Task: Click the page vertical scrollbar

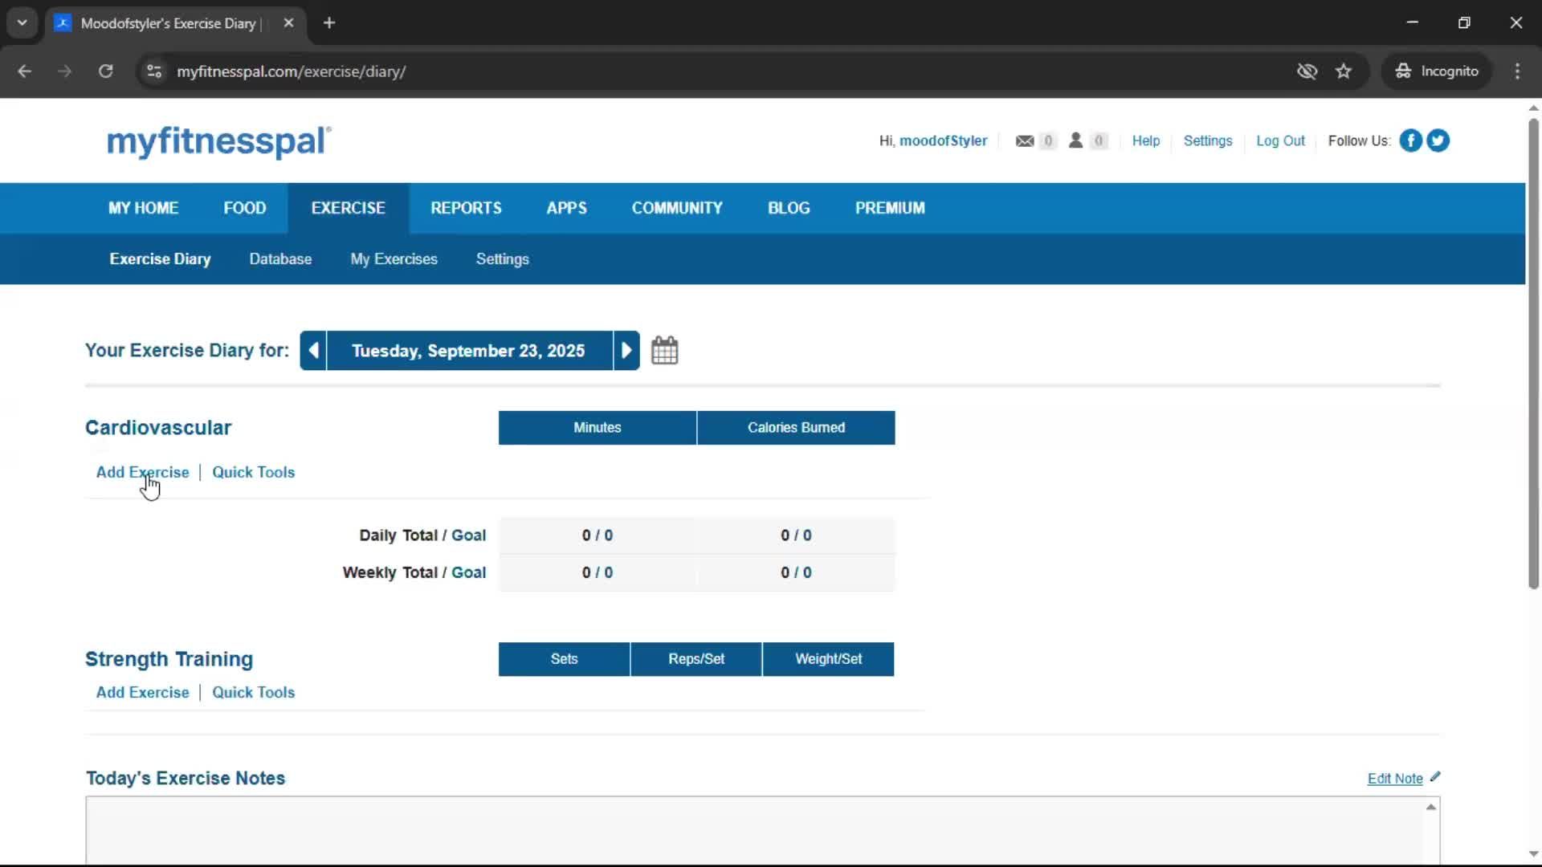Action: click(x=1533, y=353)
